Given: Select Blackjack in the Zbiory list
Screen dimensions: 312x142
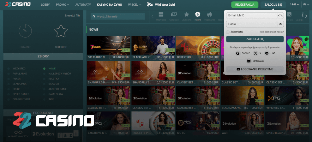Looking at the screenshot, I should click(x=20, y=84).
